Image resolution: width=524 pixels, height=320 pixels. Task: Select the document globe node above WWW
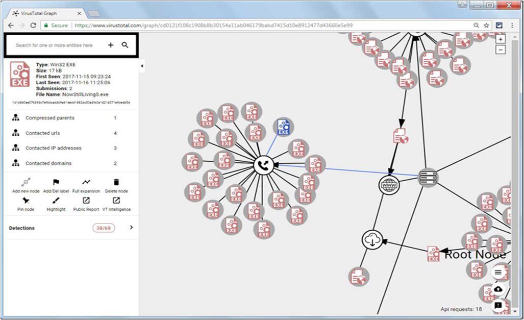coord(401,136)
